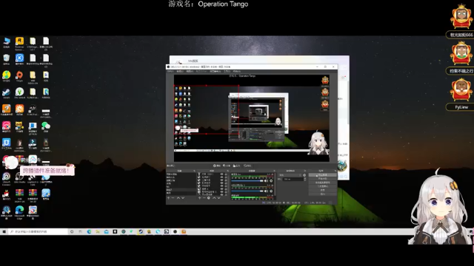Open Microsoft Edge shortcut on the desktop

coord(20,212)
